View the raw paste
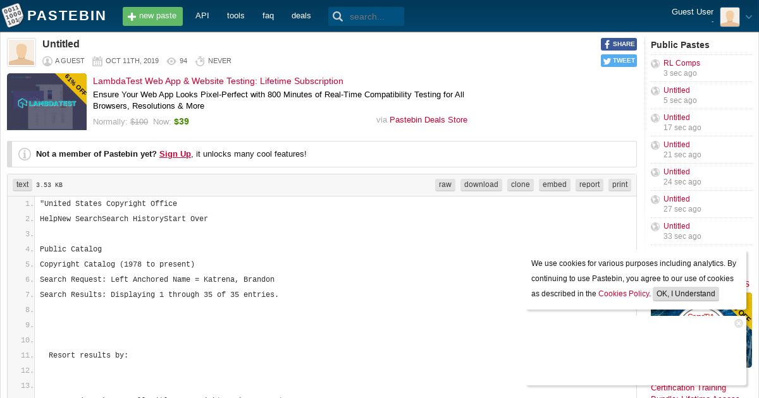The width and height of the screenshot is (759, 398). point(445,185)
